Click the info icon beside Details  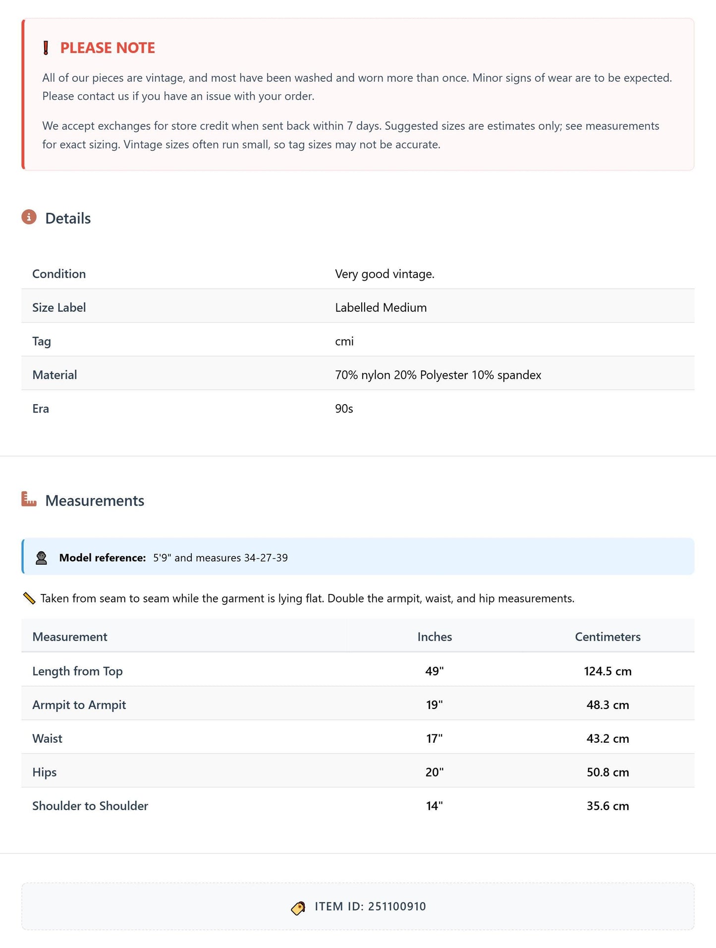click(x=29, y=217)
